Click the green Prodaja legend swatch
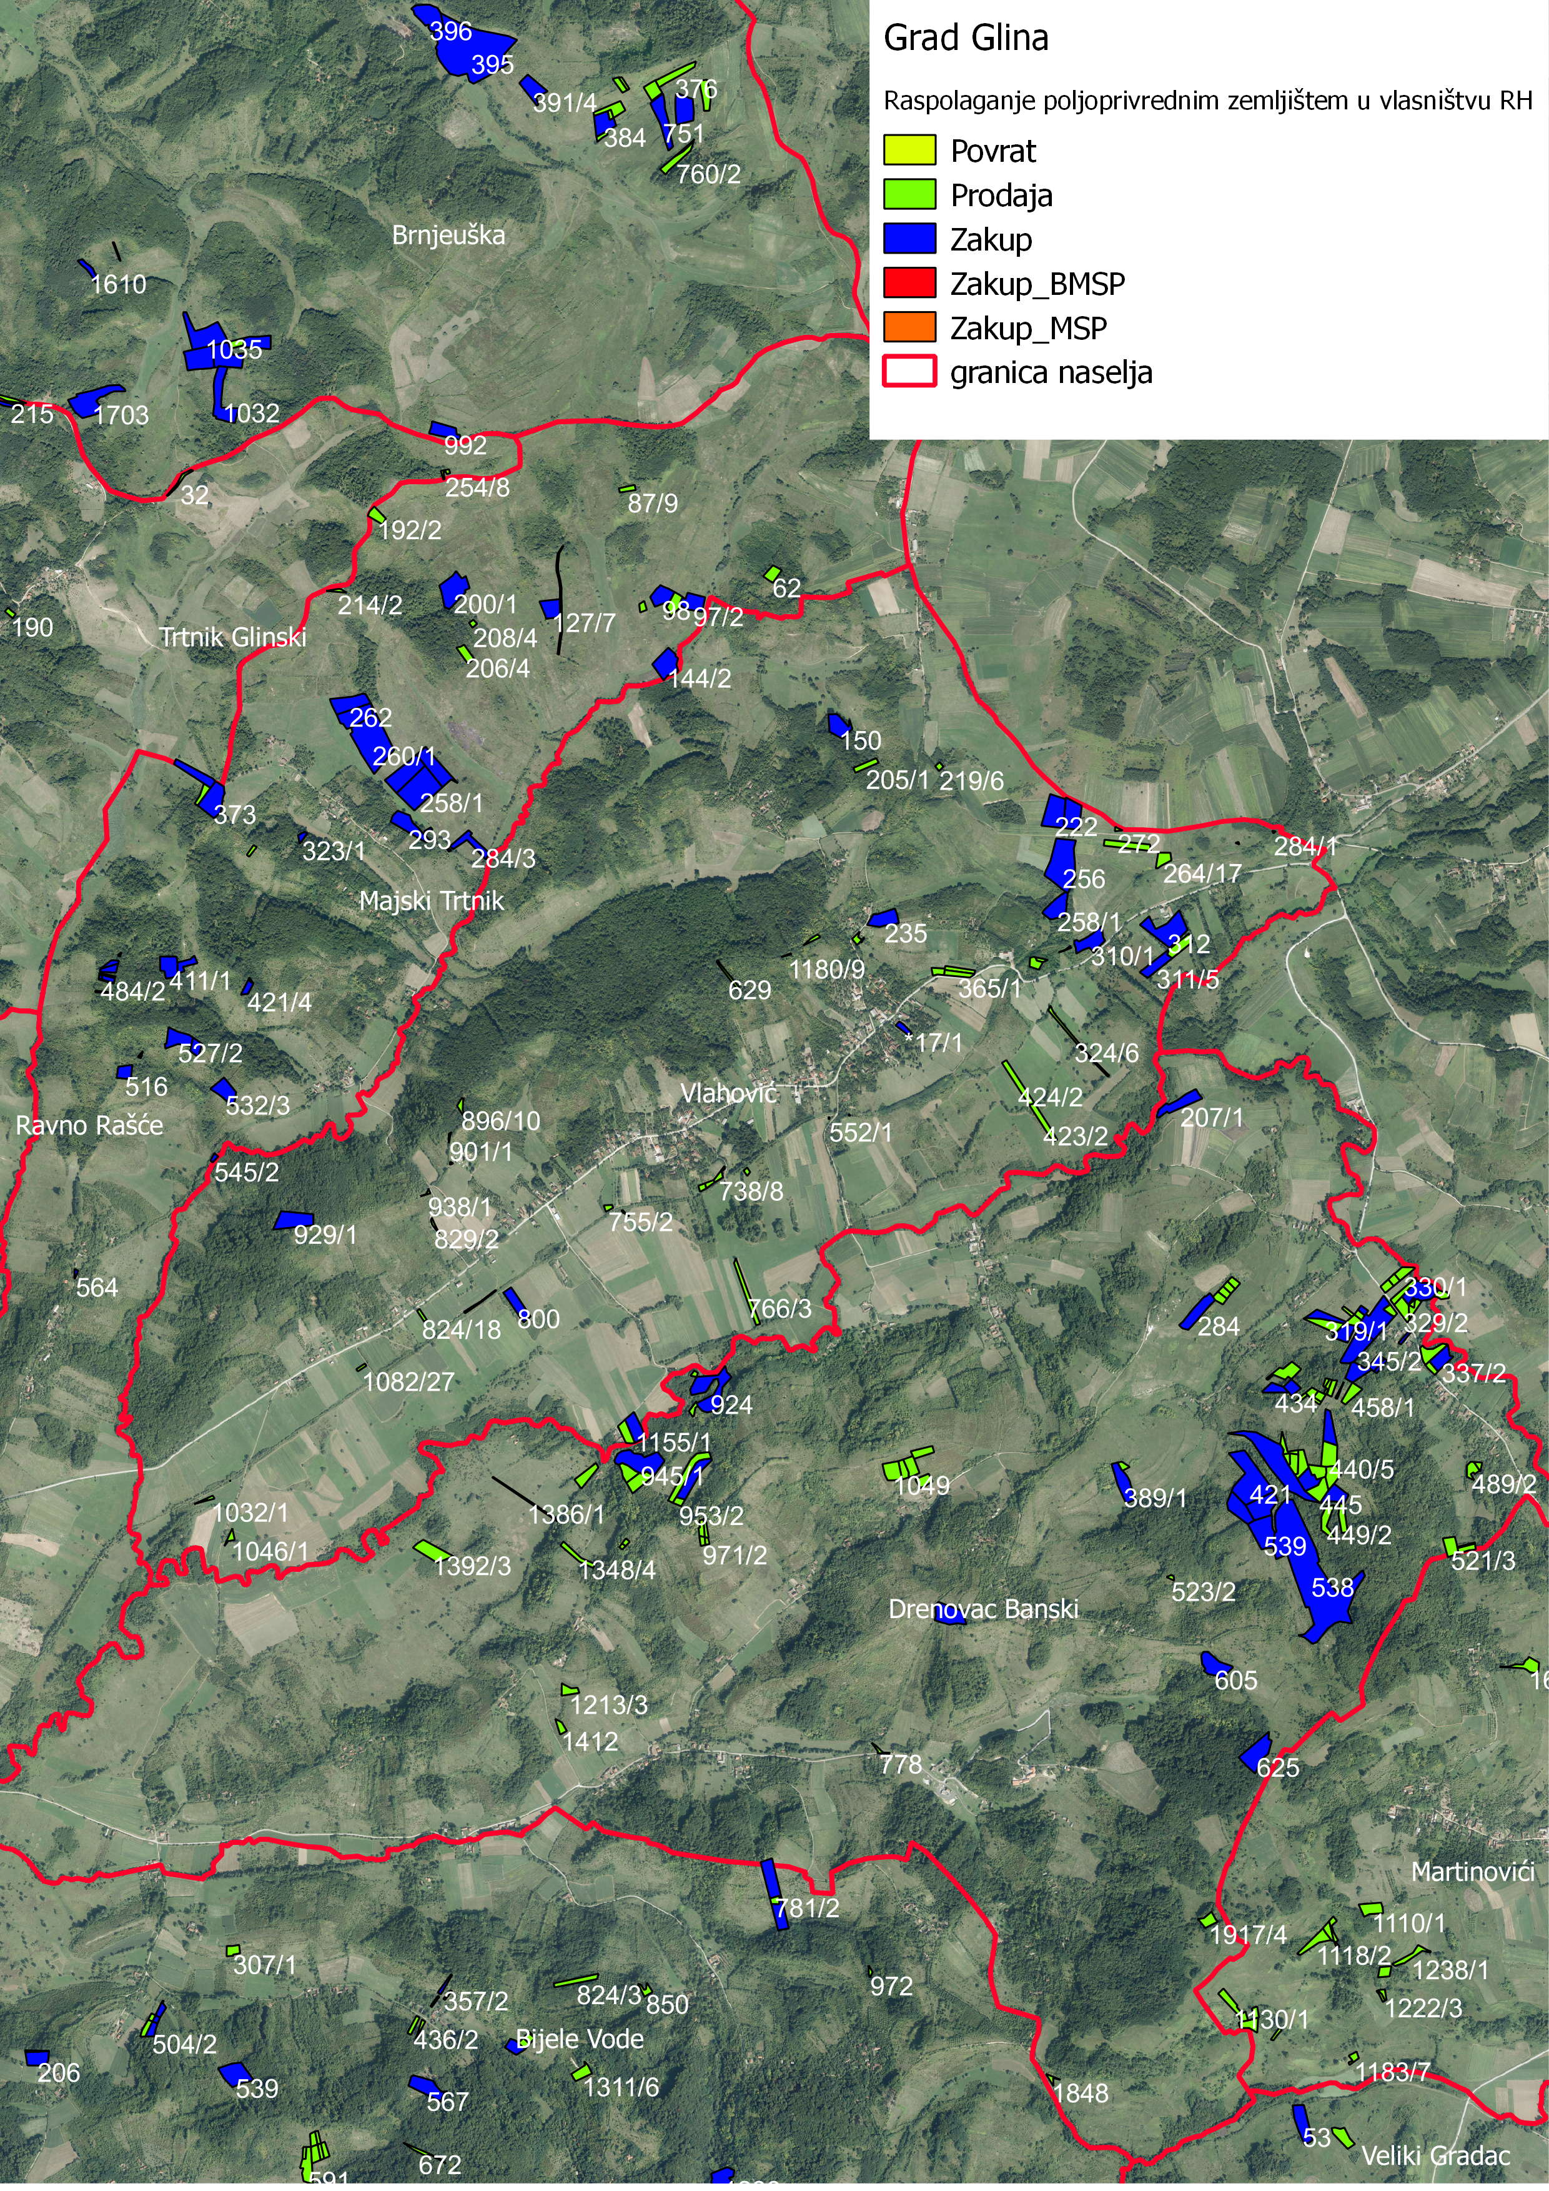This screenshot has width=1549, height=2191. coord(910,195)
